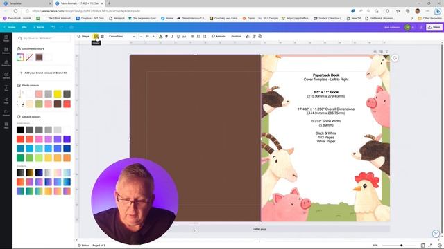Open the Resize menu

[x=39, y=27]
